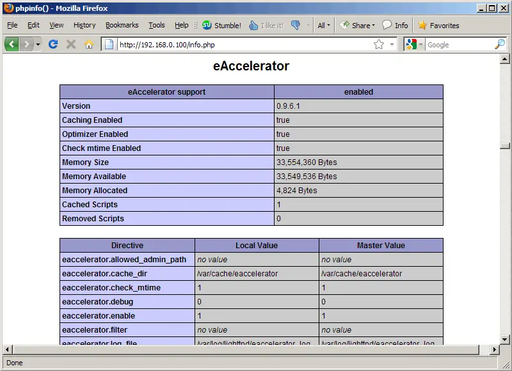Click the Optimizer Enabled label
512x371 pixels.
tap(95, 134)
